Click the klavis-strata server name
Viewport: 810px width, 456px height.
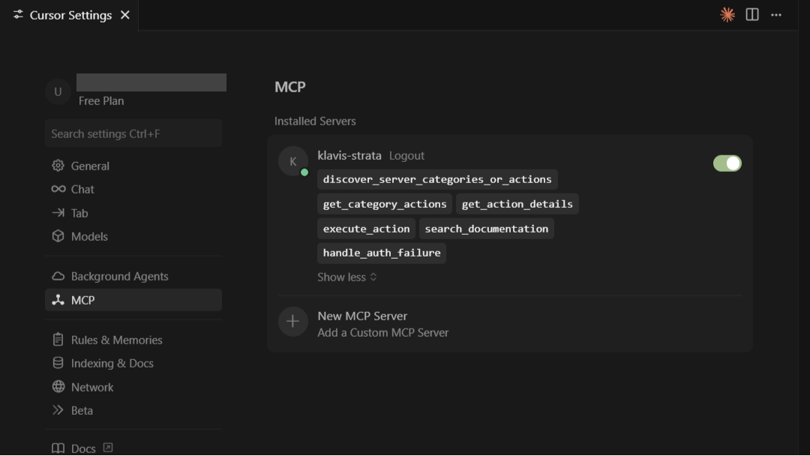tap(349, 155)
